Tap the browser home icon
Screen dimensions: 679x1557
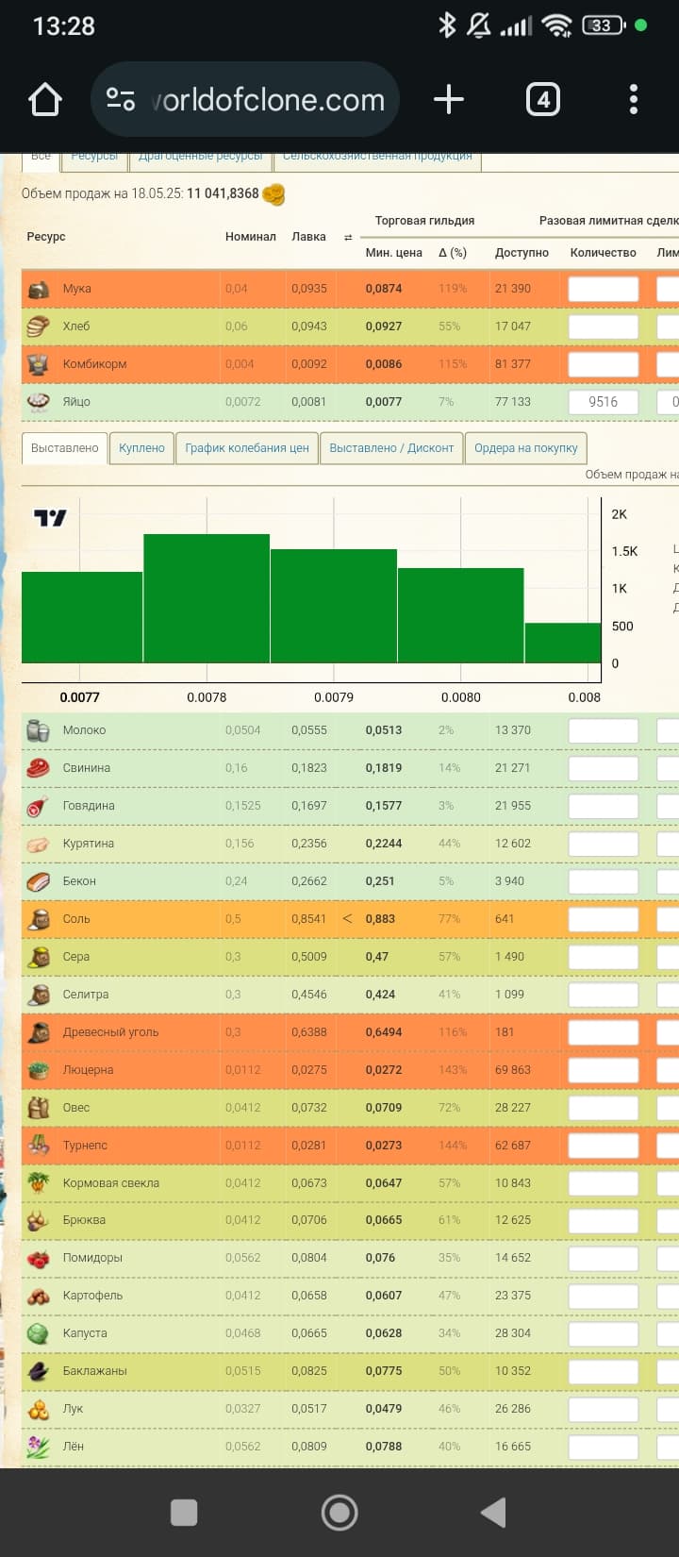[x=45, y=99]
